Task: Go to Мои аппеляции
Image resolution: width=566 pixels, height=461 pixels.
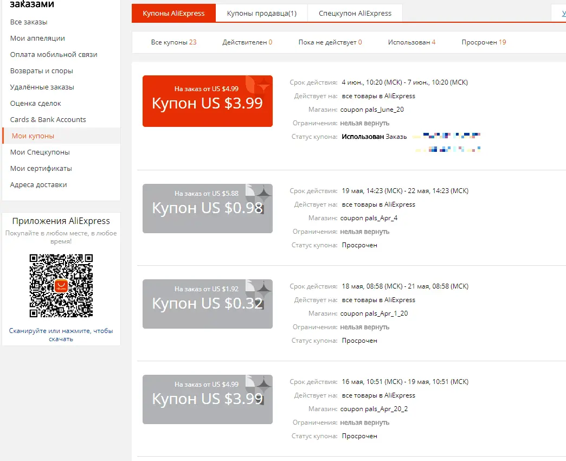Action: [x=37, y=39]
